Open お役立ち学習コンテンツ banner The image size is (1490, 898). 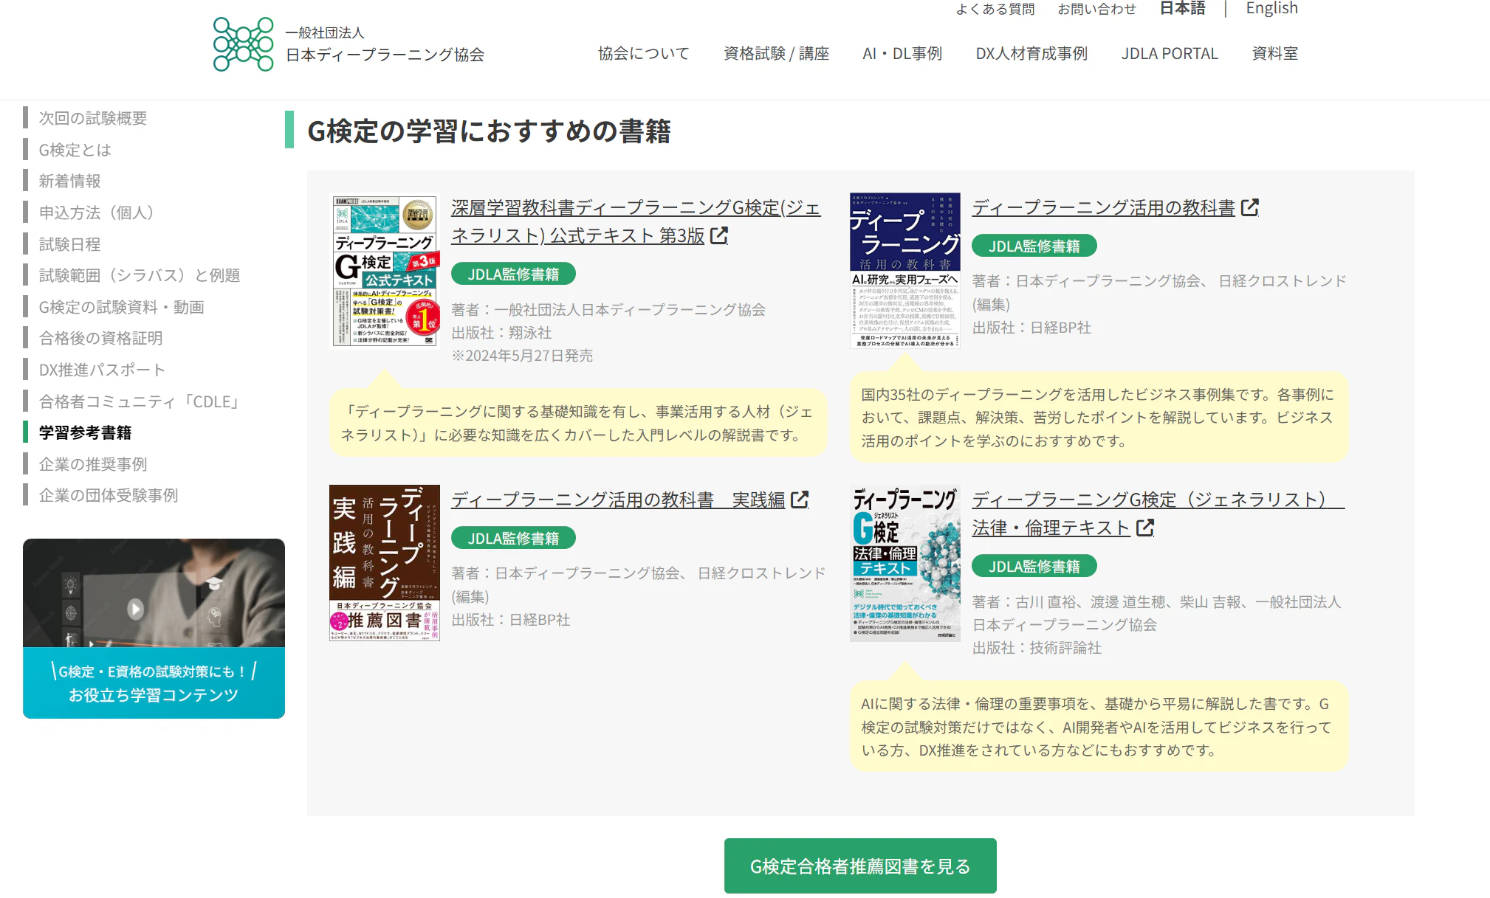(x=154, y=629)
